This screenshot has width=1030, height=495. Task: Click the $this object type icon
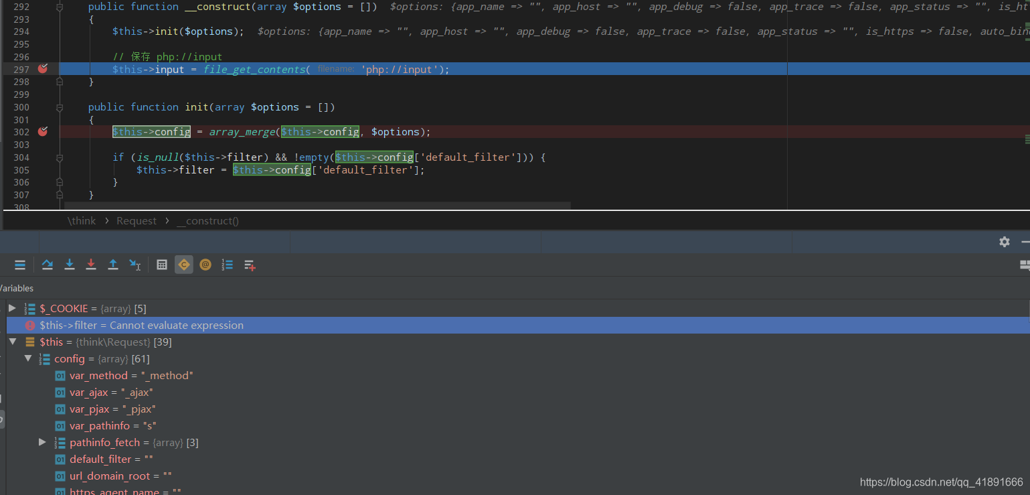[x=30, y=342]
